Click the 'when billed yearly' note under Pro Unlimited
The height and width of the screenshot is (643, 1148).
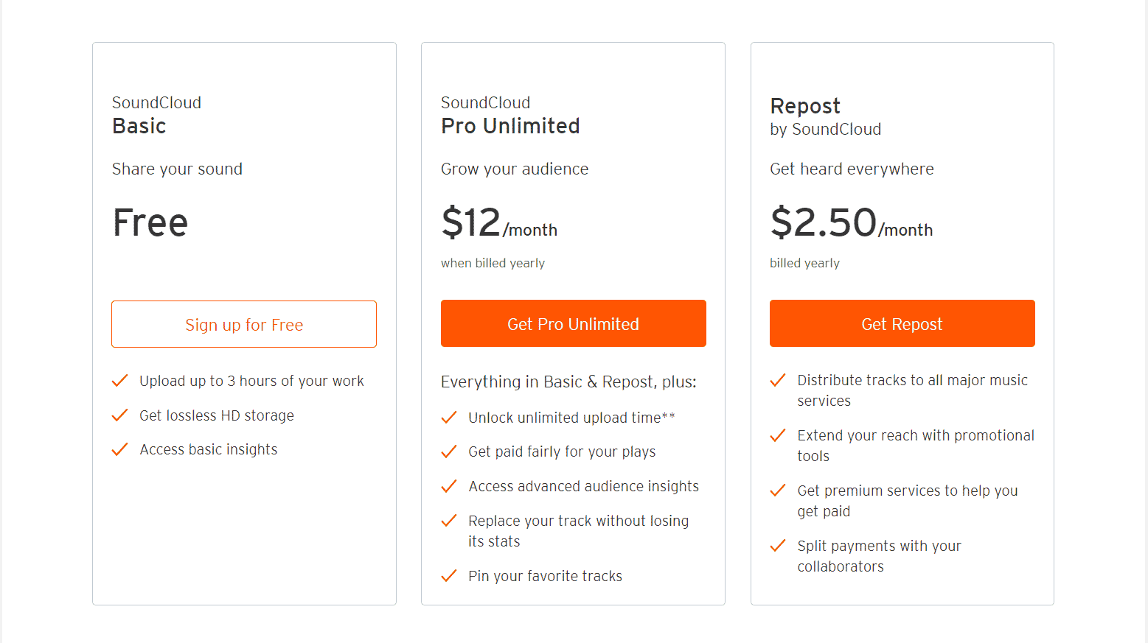pyautogui.click(x=493, y=263)
